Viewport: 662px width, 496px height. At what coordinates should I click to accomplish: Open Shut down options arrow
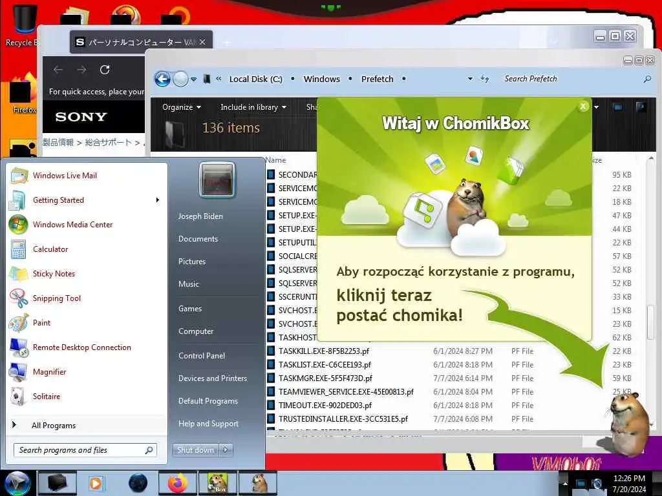pyautogui.click(x=226, y=450)
